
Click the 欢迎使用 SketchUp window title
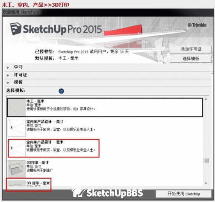pyautogui.click(x=21, y=12)
